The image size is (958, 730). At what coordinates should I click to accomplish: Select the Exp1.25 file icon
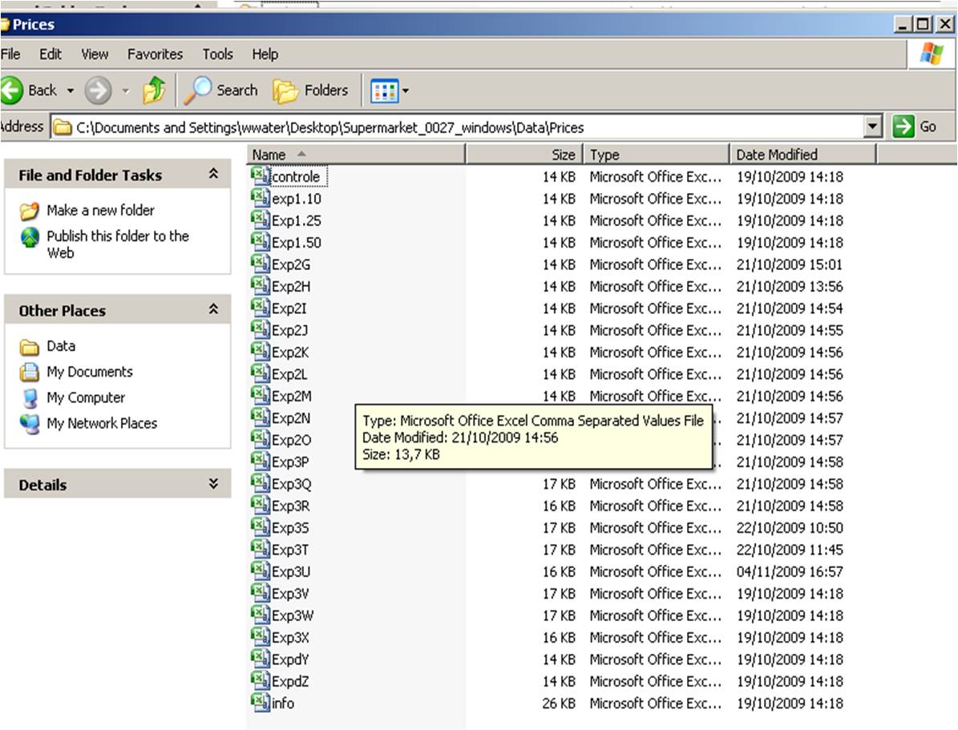pyautogui.click(x=261, y=220)
